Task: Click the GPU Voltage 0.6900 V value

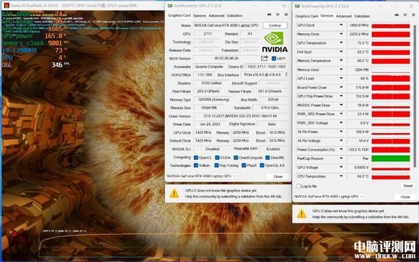Action: point(358,168)
